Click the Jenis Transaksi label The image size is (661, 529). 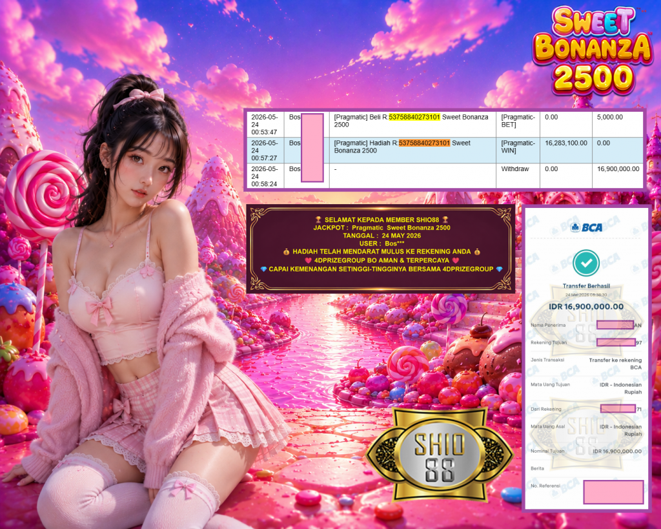click(x=547, y=360)
